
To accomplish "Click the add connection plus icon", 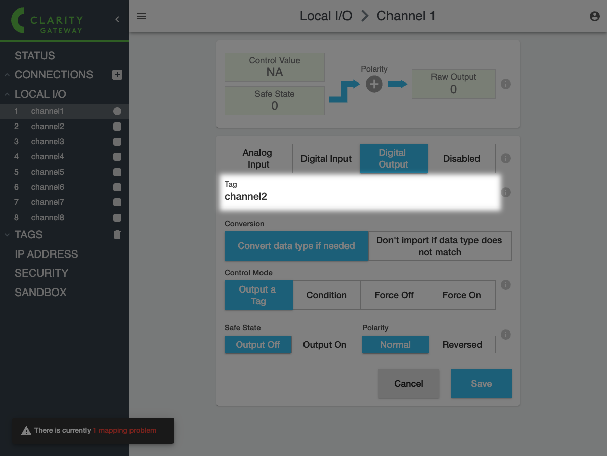I will click(x=117, y=75).
